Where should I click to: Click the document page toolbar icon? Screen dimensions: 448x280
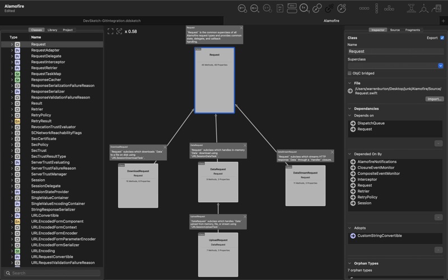(279, 8)
